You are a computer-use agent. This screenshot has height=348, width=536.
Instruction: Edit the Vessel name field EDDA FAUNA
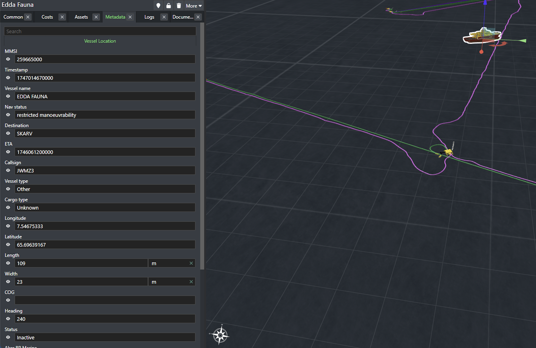105,96
